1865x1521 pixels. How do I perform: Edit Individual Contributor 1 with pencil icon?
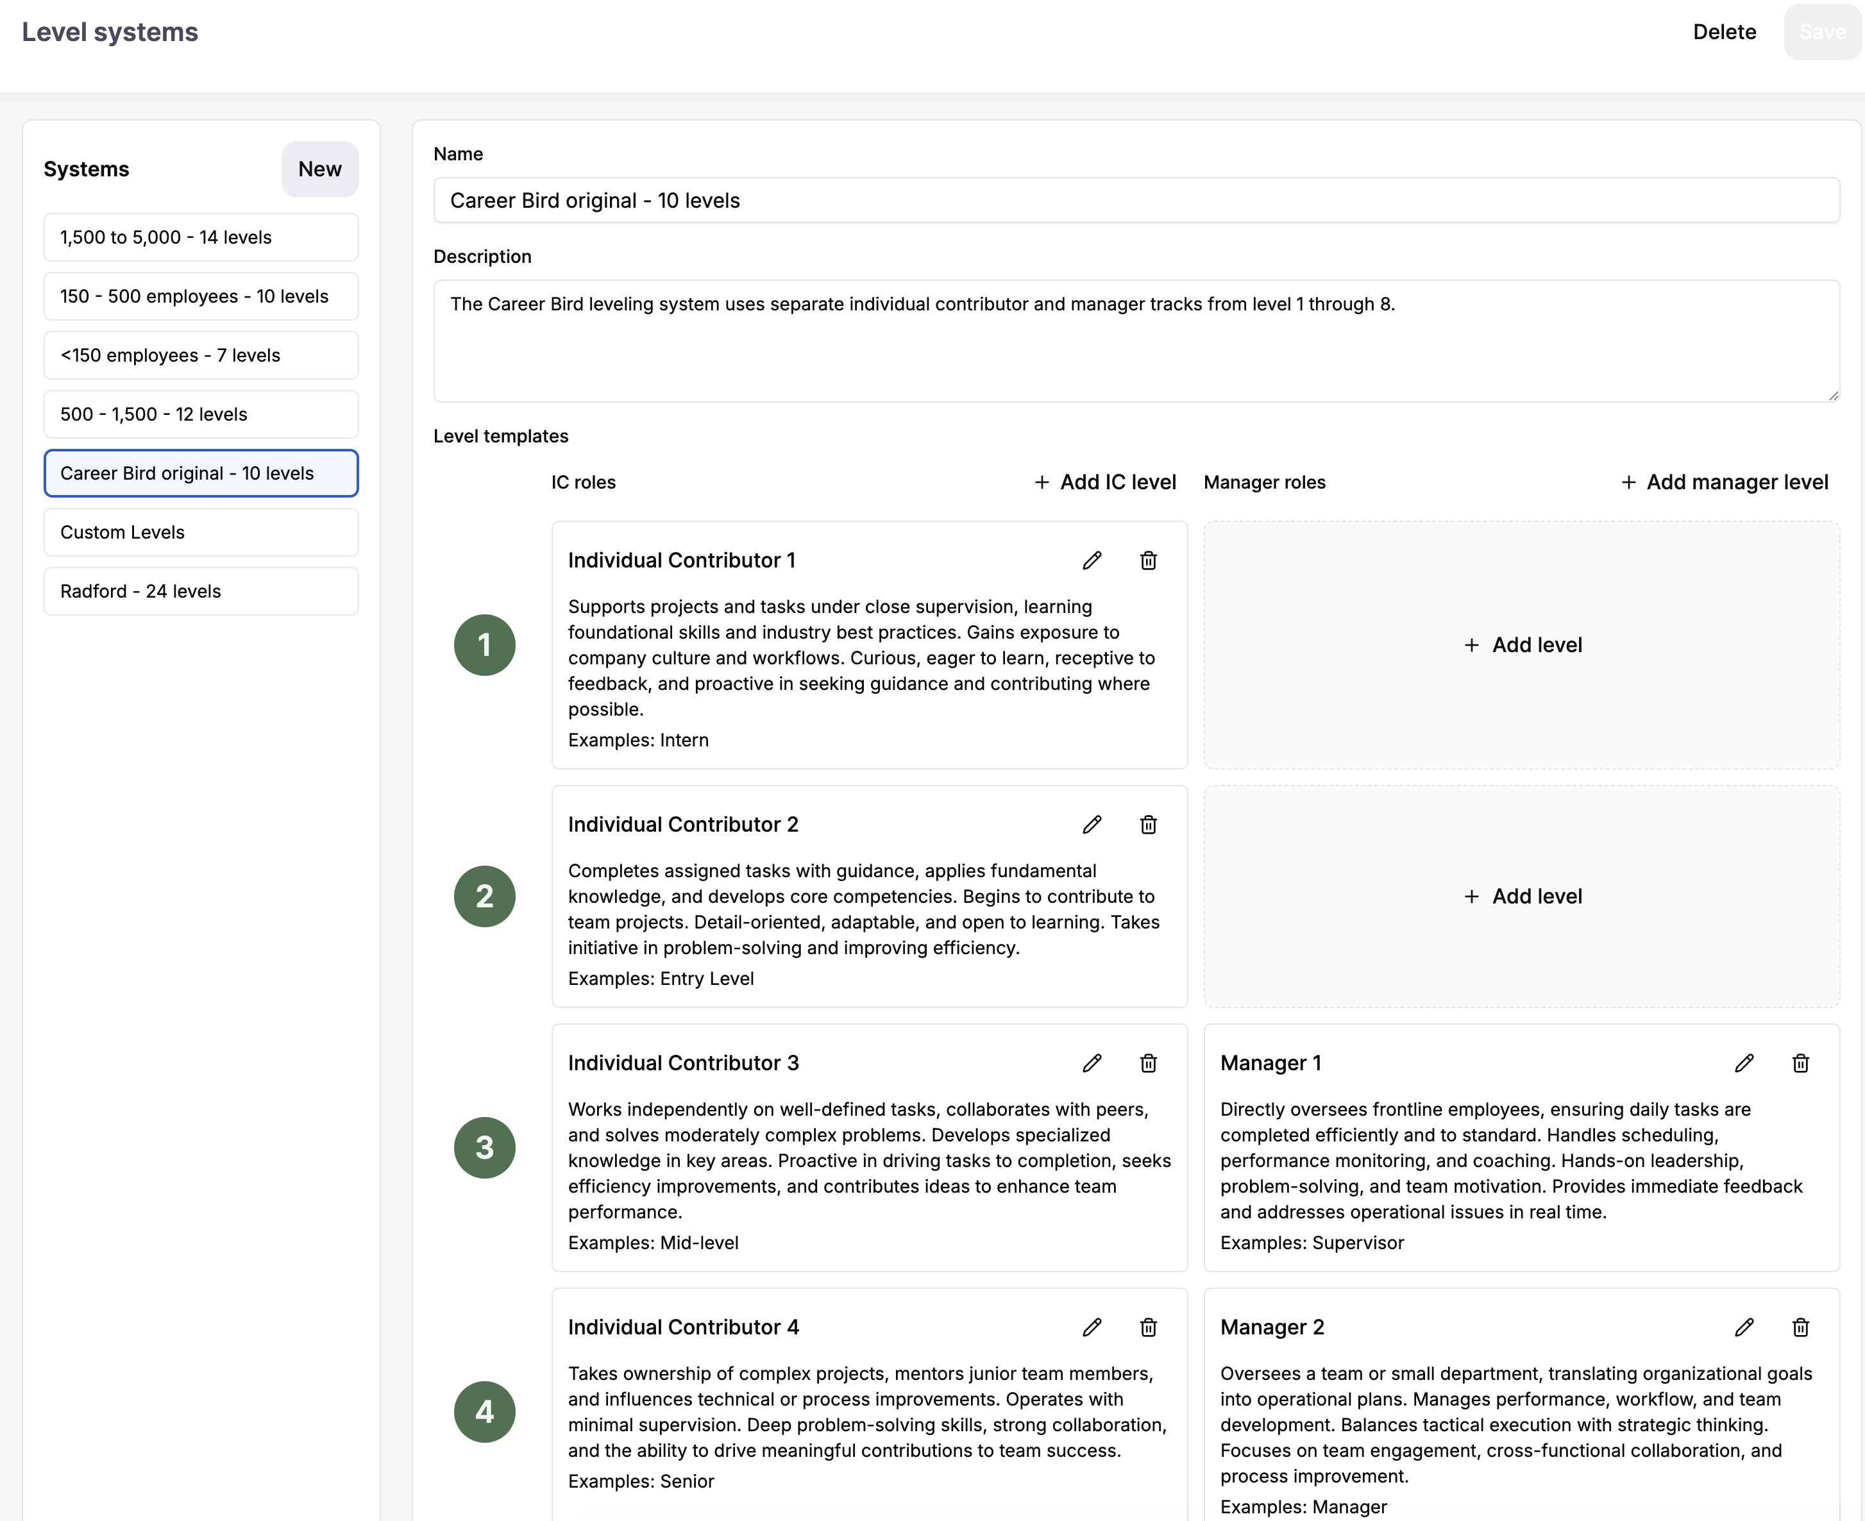click(1092, 560)
